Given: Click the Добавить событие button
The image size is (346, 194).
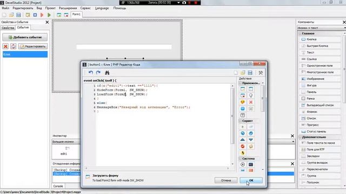Looking at the screenshot, I should 25,37.
